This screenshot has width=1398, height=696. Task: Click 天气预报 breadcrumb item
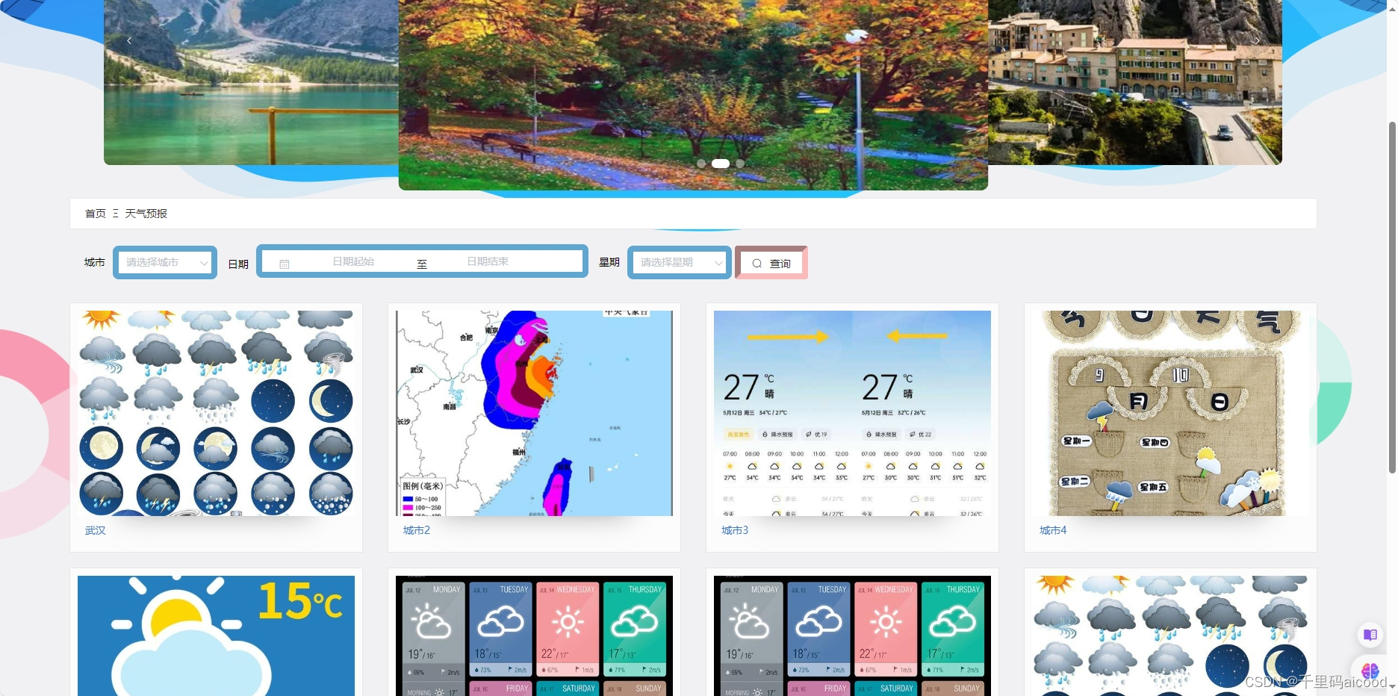pos(146,214)
